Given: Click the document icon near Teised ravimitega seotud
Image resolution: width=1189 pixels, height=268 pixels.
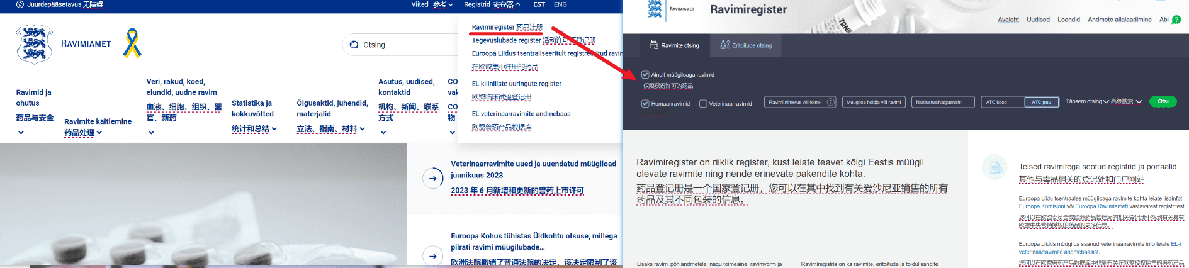Looking at the screenshot, I should click(x=996, y=167).
